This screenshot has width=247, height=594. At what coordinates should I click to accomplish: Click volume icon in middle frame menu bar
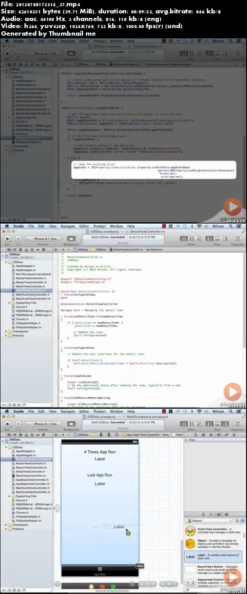pos(207,226)
